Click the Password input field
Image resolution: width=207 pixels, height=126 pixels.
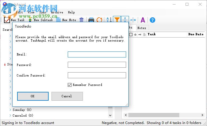click(97, 65)
